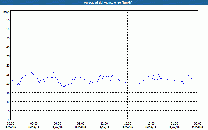Click the chart title 'Velocidad del viento 0-60 [km/h]'
The height and width of the screenshot is (130, 208).
tap(108, 3)
